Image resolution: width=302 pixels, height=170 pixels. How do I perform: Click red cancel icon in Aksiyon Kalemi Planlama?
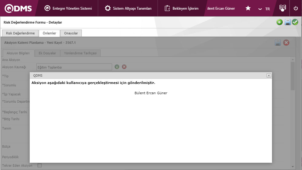tap(286, 43)
